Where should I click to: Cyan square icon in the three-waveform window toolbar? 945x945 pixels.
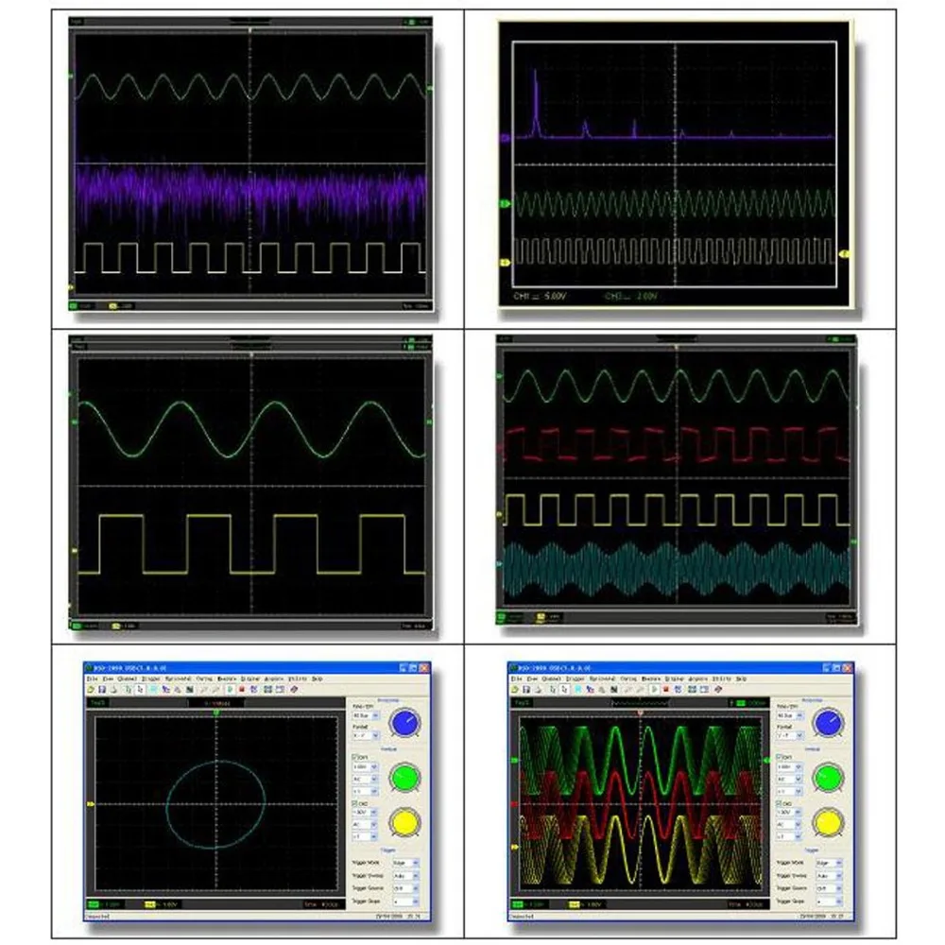(x=578, y=690)
